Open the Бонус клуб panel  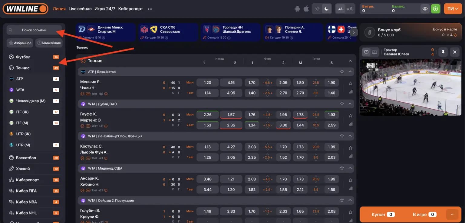pyautogui.click(x=411, y=32)
